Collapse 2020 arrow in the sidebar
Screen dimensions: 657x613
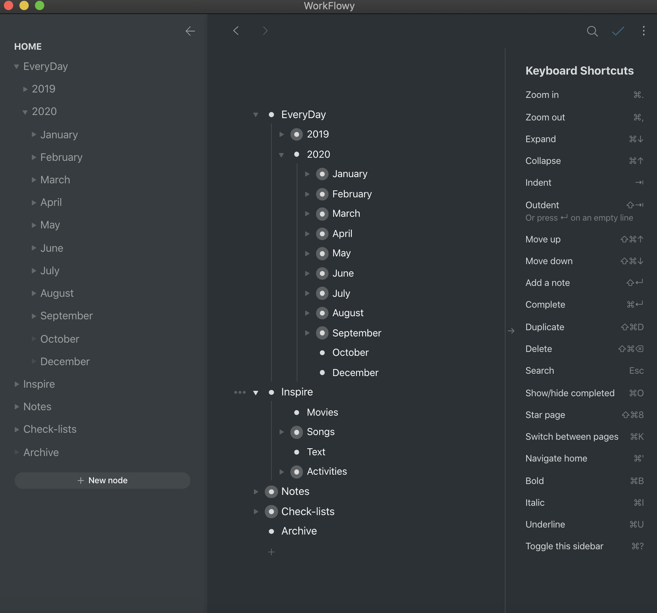pyautogui.click(x=25, y=112)
